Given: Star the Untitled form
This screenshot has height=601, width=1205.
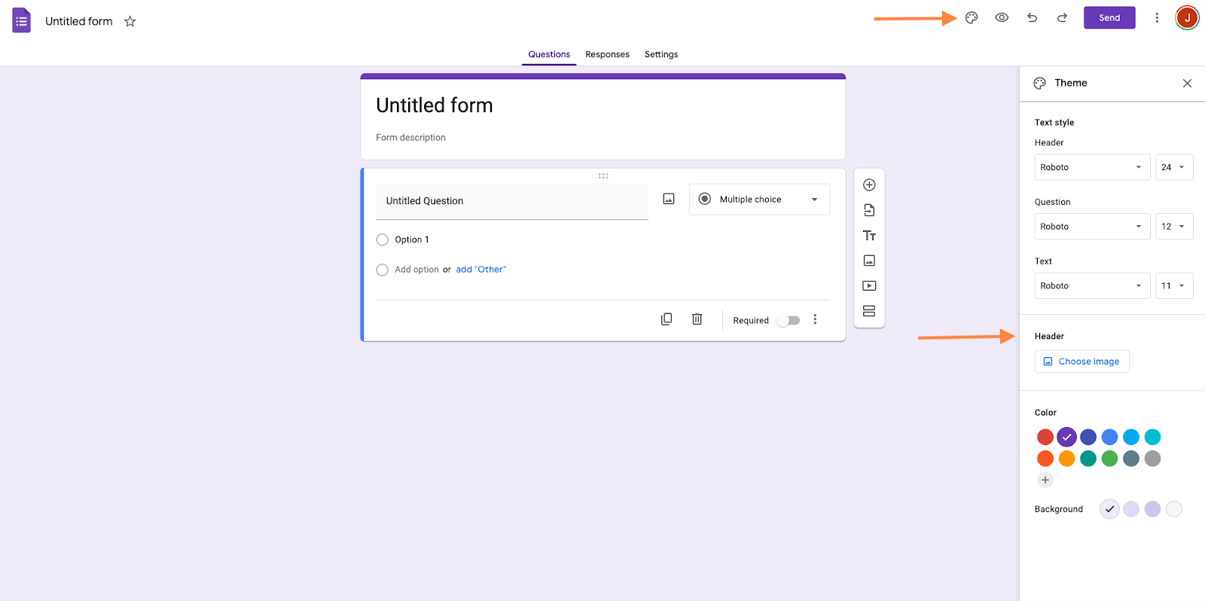Looking at the screenshot, I should (130, 22).
